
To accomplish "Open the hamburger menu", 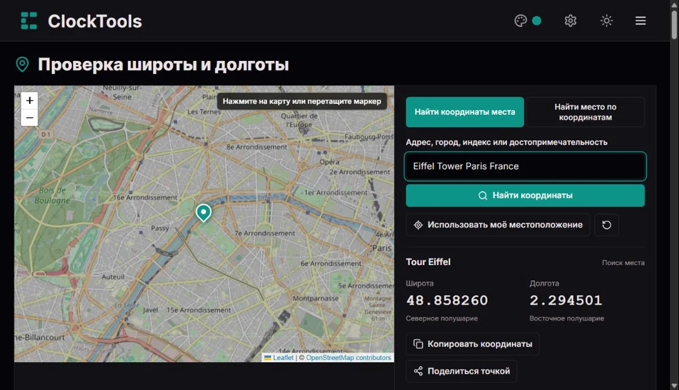I will 641,21.
